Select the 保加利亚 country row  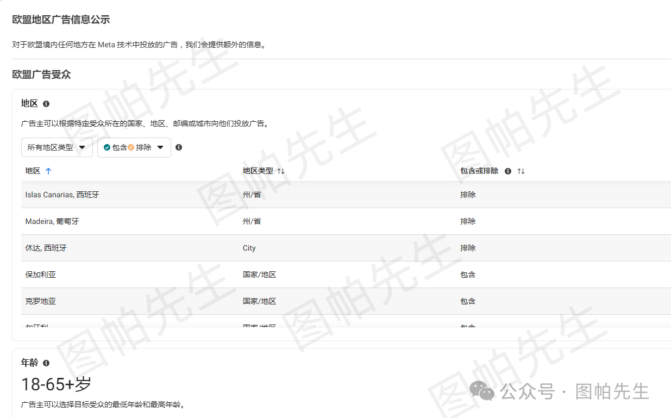click(41, 274)
